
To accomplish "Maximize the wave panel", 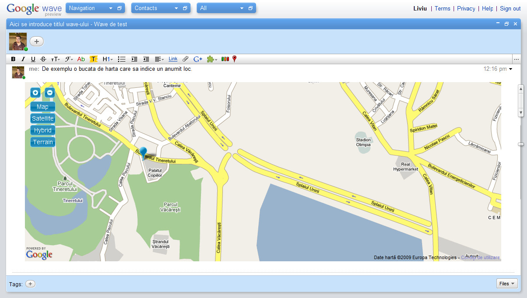I will pyautogui.click(x=507, y=24).
